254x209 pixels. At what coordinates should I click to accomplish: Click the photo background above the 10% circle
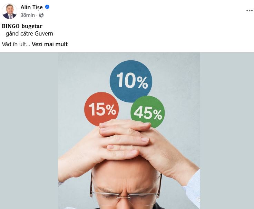point(131,56)
